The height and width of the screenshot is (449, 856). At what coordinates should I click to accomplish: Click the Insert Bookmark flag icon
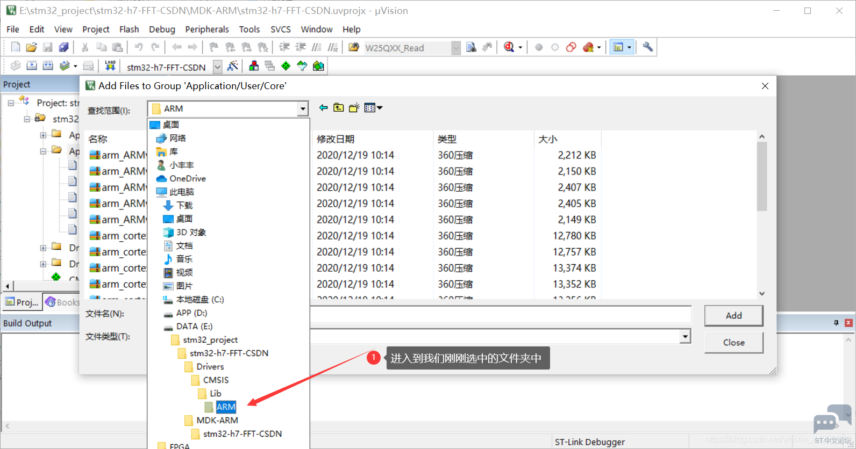tap(214, 47)
